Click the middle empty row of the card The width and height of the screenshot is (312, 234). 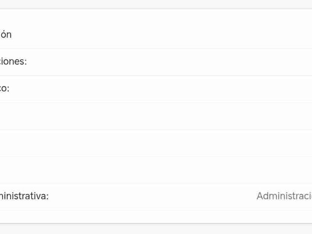156,143
